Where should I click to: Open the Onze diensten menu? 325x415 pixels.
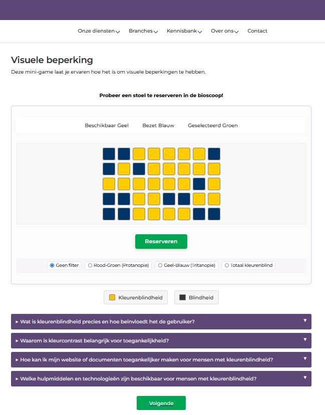pyautogui.click(x=99, y=31)
